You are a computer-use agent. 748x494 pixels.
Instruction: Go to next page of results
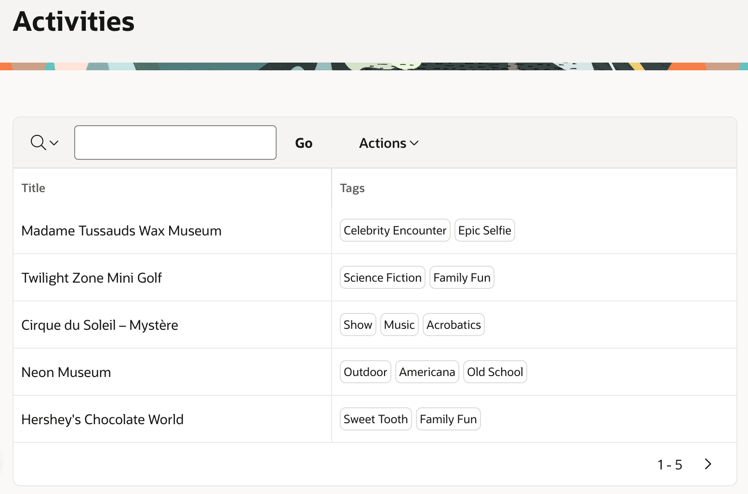[x=708, y=464]
